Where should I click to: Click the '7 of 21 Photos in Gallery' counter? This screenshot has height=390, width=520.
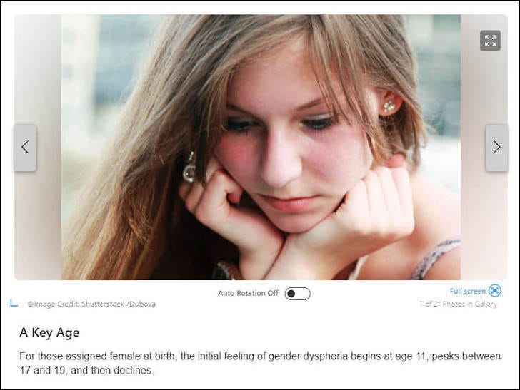coord(459,304)
